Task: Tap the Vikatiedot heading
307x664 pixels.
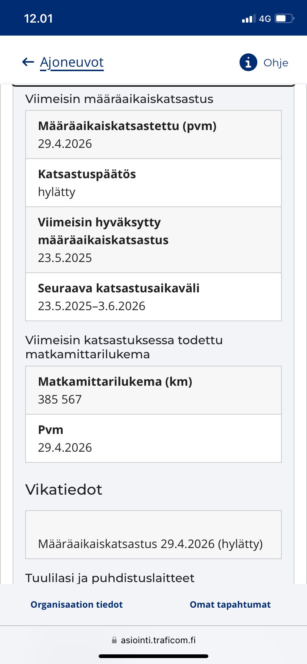Action: click(64, 489)
